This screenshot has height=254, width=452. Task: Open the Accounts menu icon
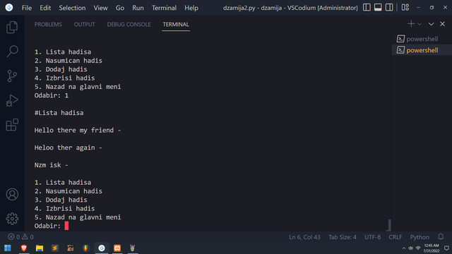pos(12,195)
